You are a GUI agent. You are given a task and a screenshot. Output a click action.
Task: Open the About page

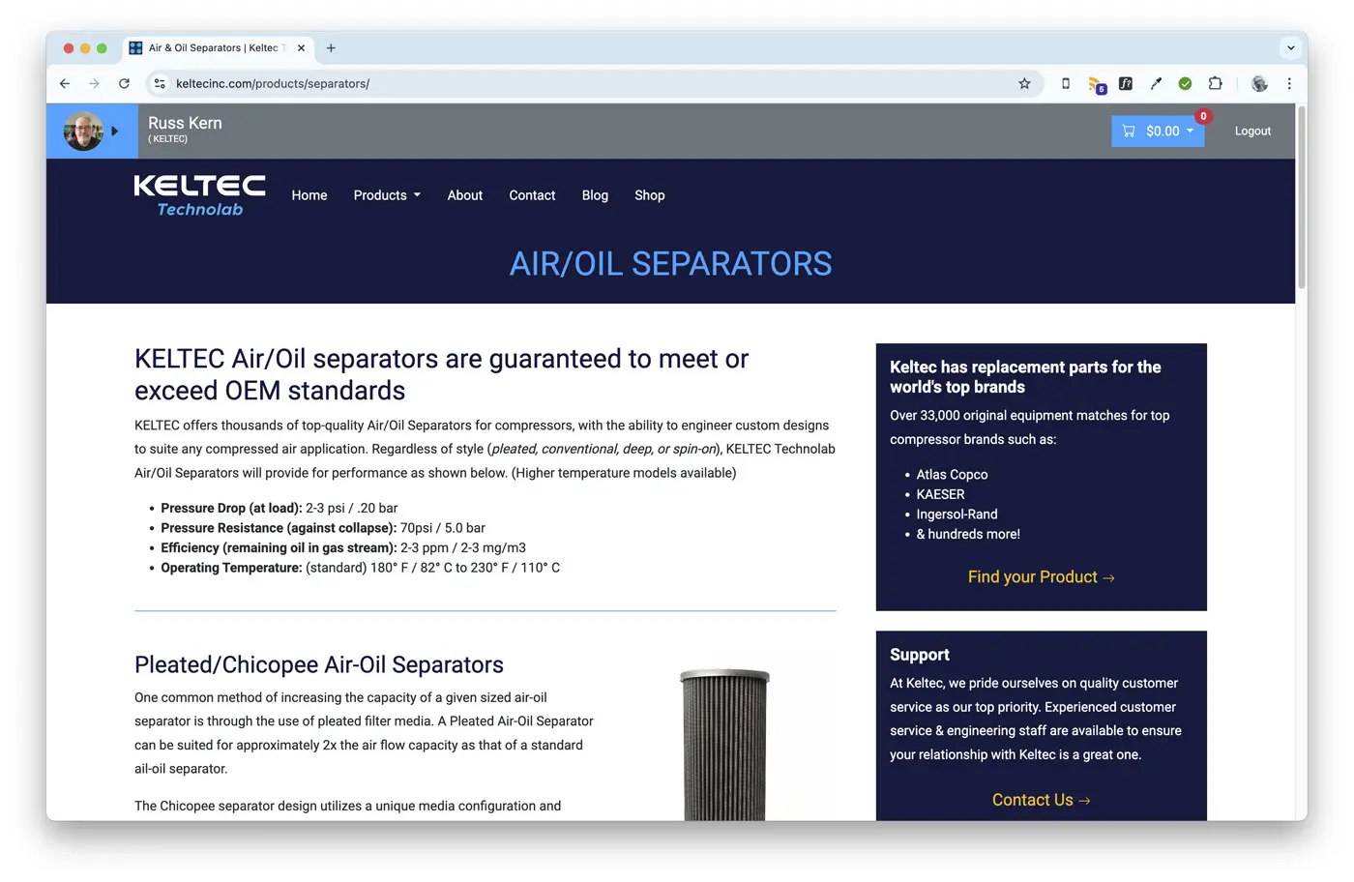[x=465, y=195]
